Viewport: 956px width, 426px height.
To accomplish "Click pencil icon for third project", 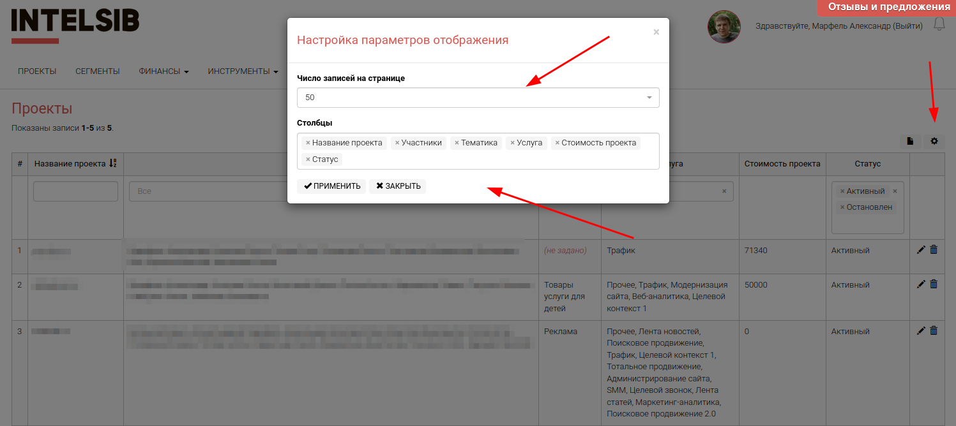I will click(921, 330).
